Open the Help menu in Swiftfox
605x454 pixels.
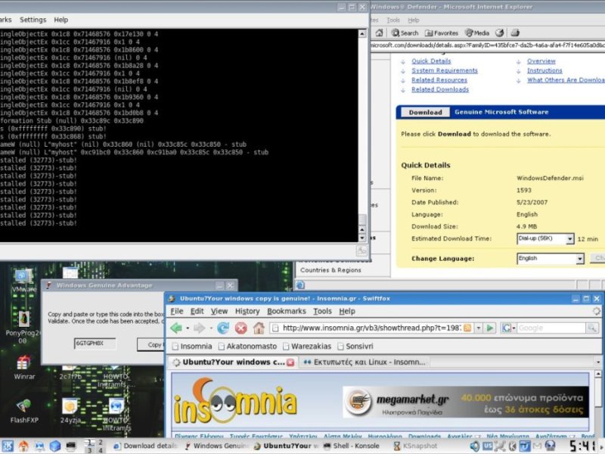tap(347, 311)
